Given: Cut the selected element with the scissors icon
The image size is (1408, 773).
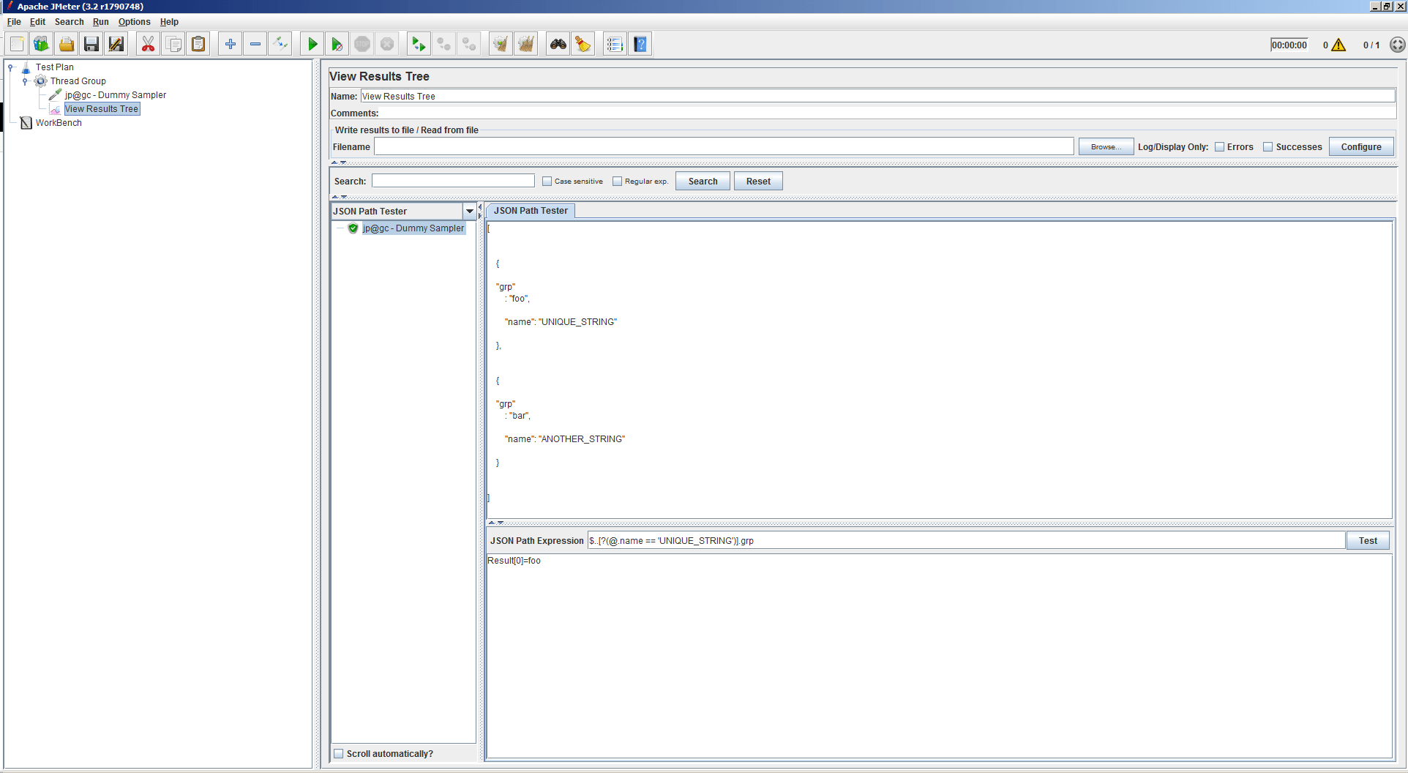Looking at the screenshot, I should [148, 43].
